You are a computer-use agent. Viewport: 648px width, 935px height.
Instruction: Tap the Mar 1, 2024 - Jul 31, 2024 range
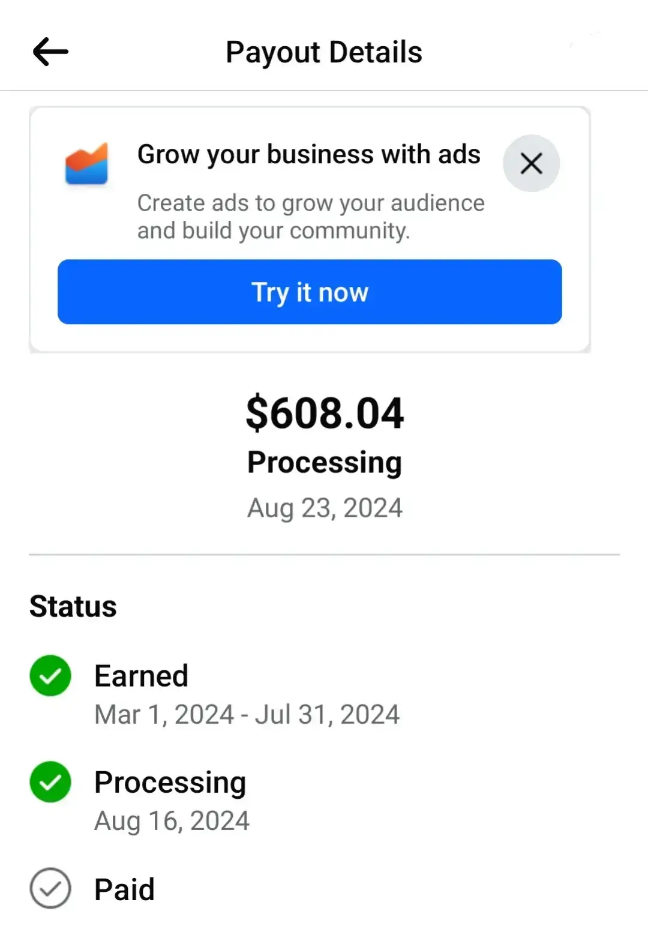(x=247, y=714)
